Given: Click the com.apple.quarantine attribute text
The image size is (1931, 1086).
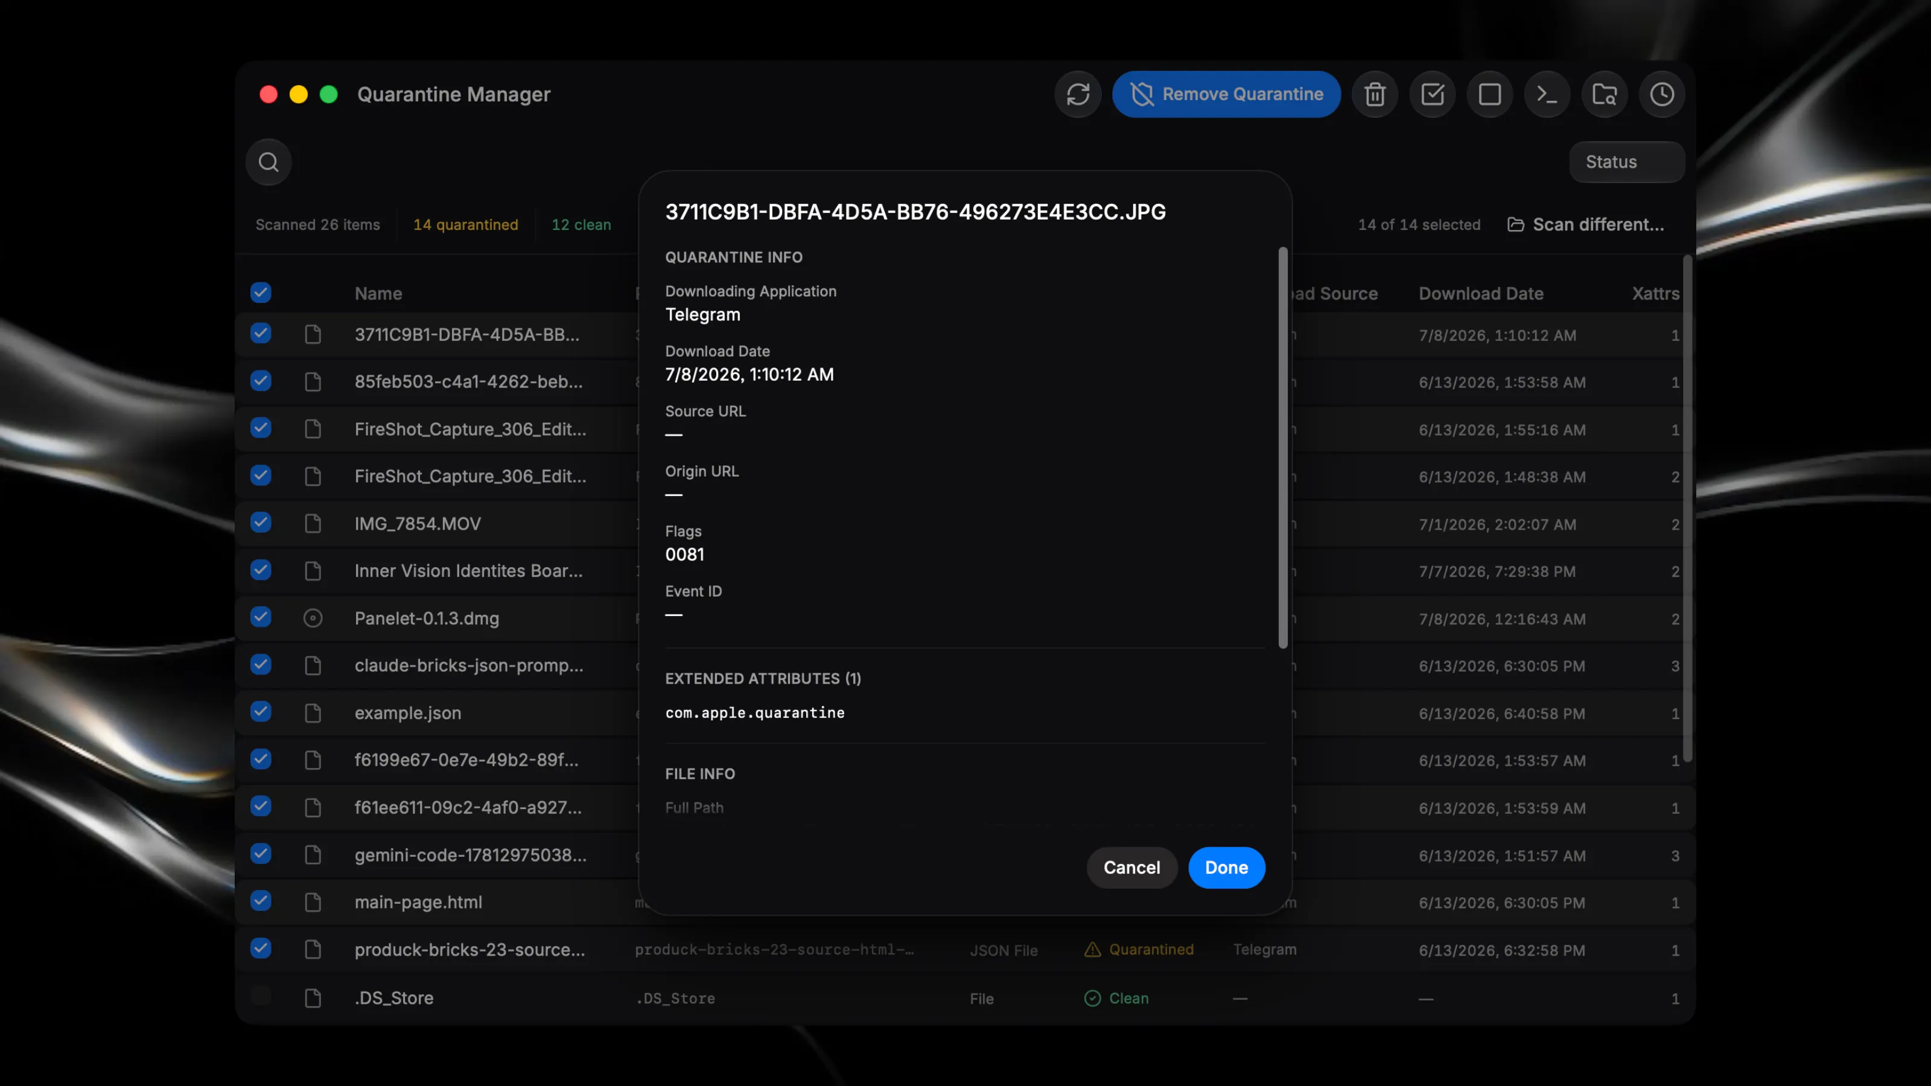Looking at the screenshot, I should coord(755,713).
